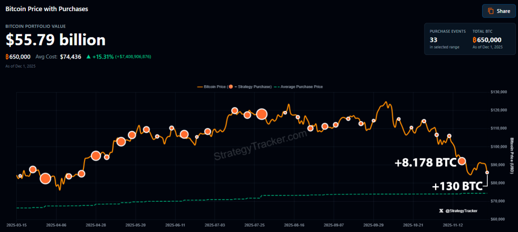Select the largest purchase bubble near 2025-07-25
The width and height of the screenshot is (518, 232).
click(x=262, y=114)
